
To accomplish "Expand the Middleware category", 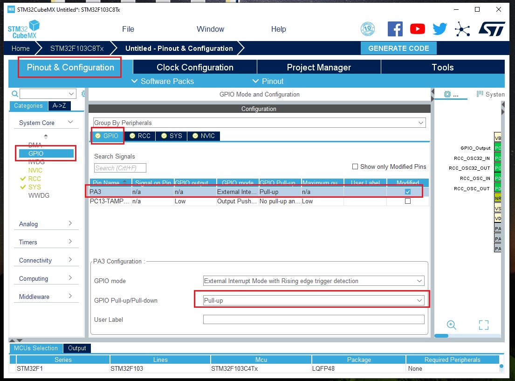I will (70, 296).
